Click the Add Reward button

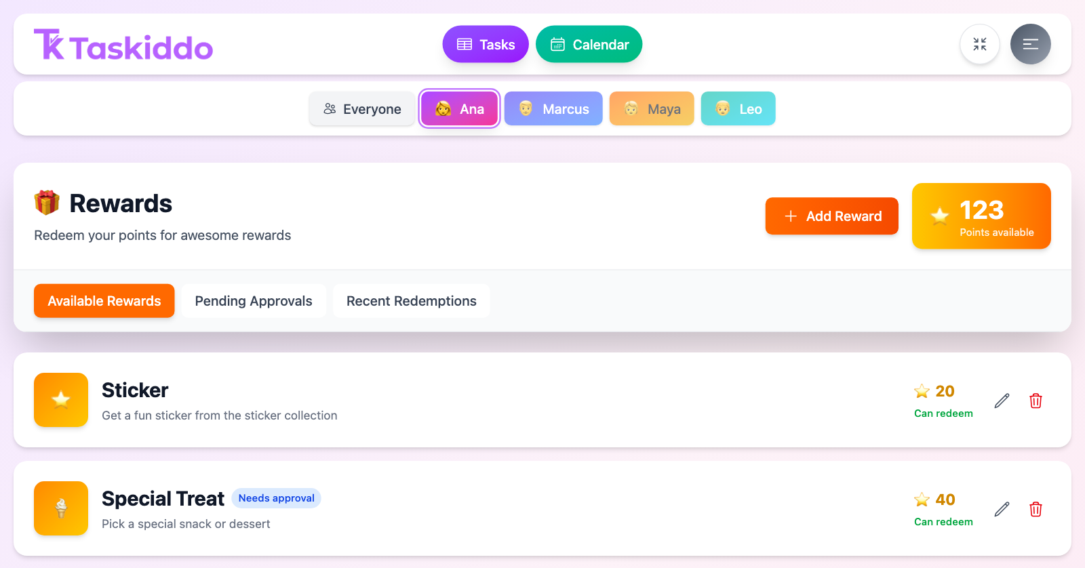pos(832,216)
